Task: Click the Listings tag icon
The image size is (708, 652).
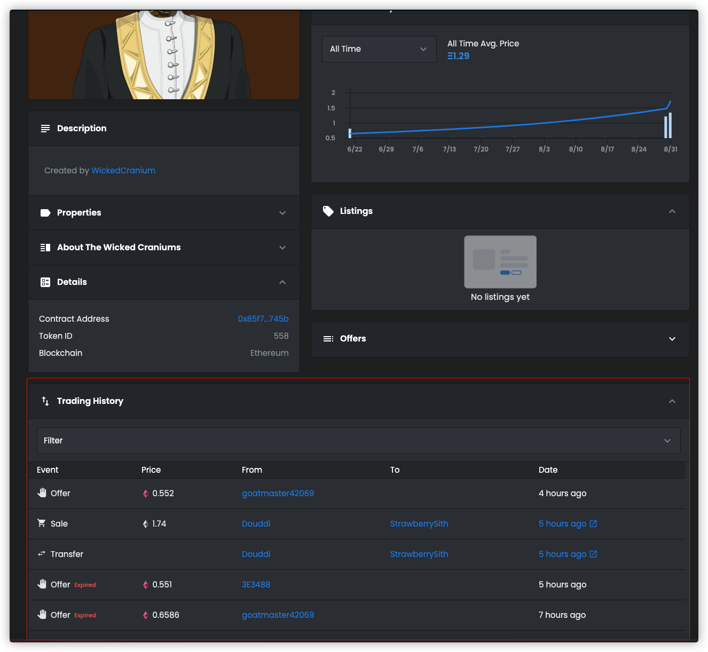Action: 328,211
